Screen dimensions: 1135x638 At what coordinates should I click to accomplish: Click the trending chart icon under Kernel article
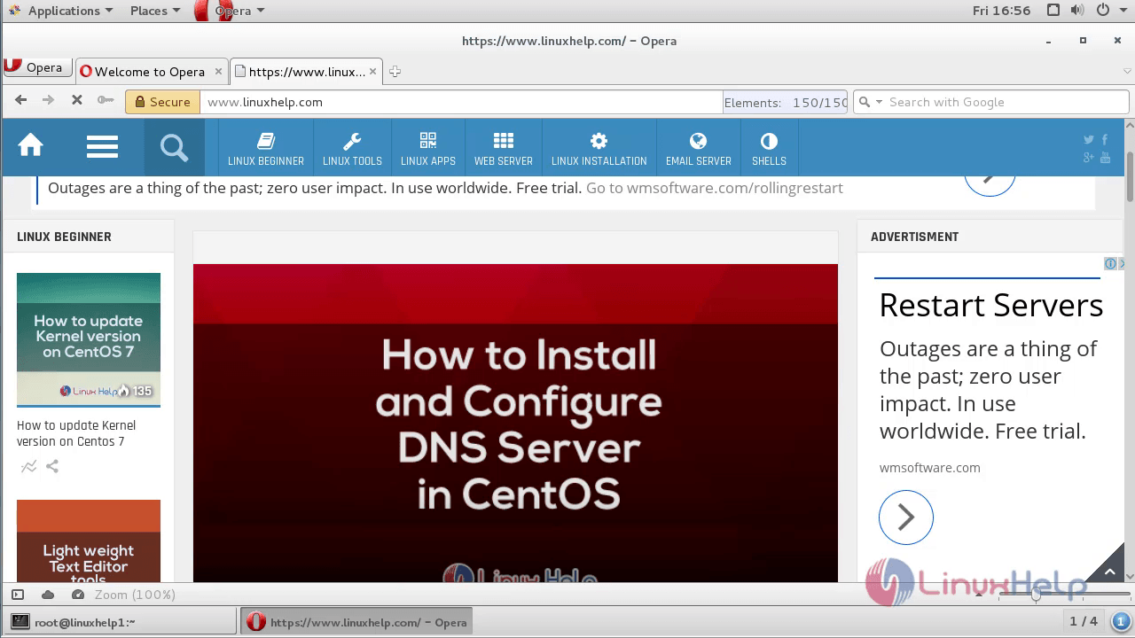click(x=29, y=466)
